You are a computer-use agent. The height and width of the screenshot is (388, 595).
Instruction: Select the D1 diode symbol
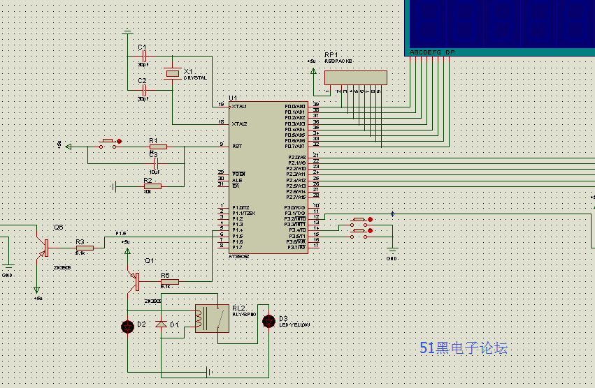(162, 324)
